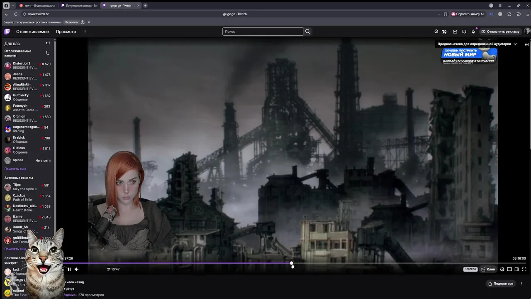Open a new browser tab
This screenshot has width=531, height=299.
(x=145, y=5)
